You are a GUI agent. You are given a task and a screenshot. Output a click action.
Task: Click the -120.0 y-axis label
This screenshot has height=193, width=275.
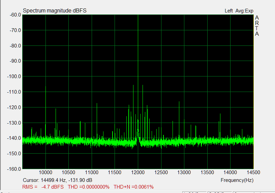click(14, 107)
